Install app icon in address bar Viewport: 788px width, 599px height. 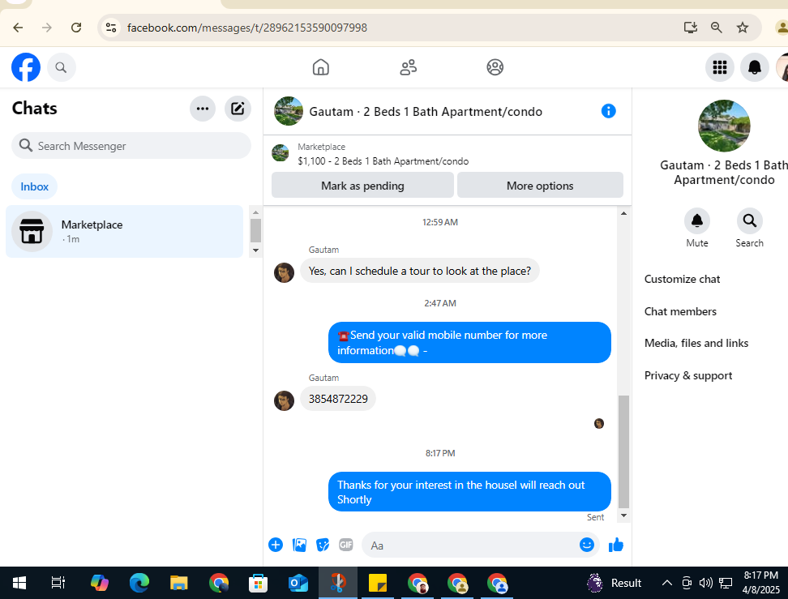691,27
